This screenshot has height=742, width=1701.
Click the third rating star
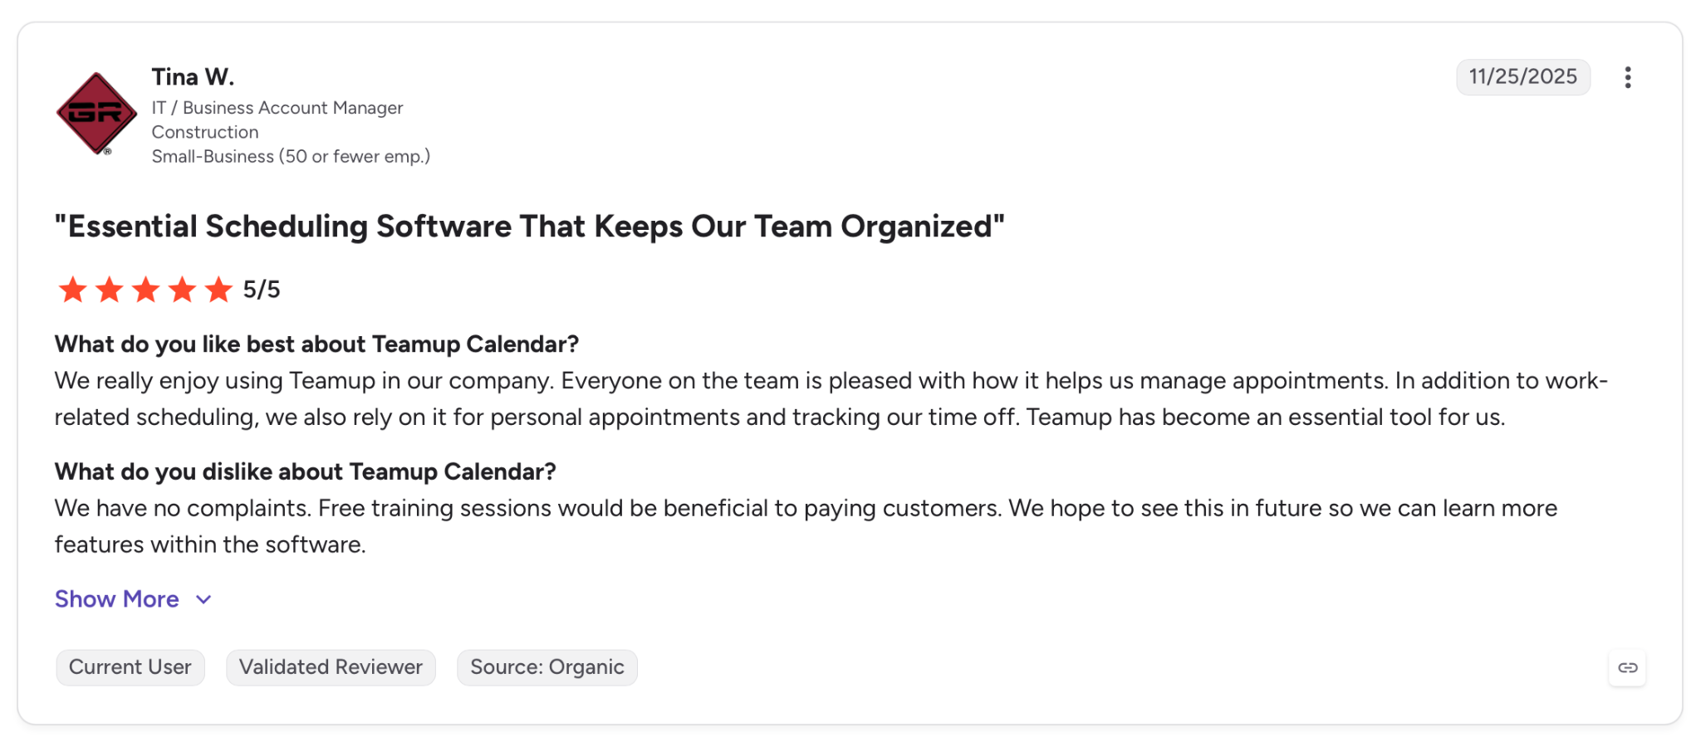(x=145, y=290)
